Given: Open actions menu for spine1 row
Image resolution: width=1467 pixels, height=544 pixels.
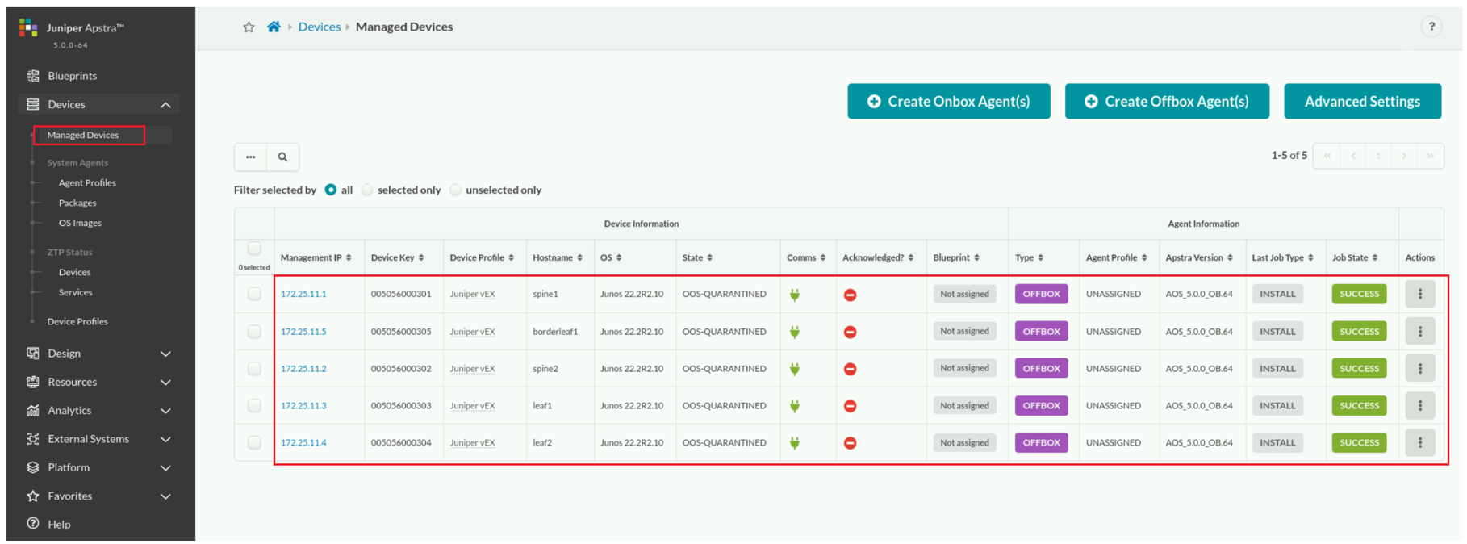Looking at the screenshot, I should pos(1419,294).
